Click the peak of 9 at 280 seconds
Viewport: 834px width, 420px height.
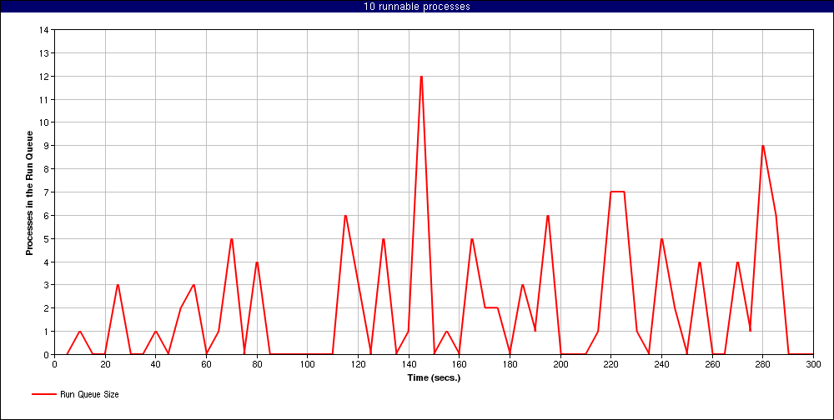coord(763,146)
